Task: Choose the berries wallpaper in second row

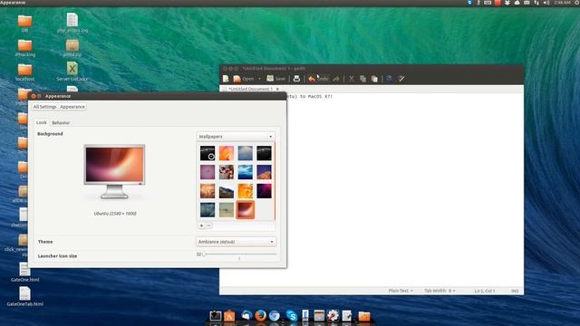Action: [227, 172]
